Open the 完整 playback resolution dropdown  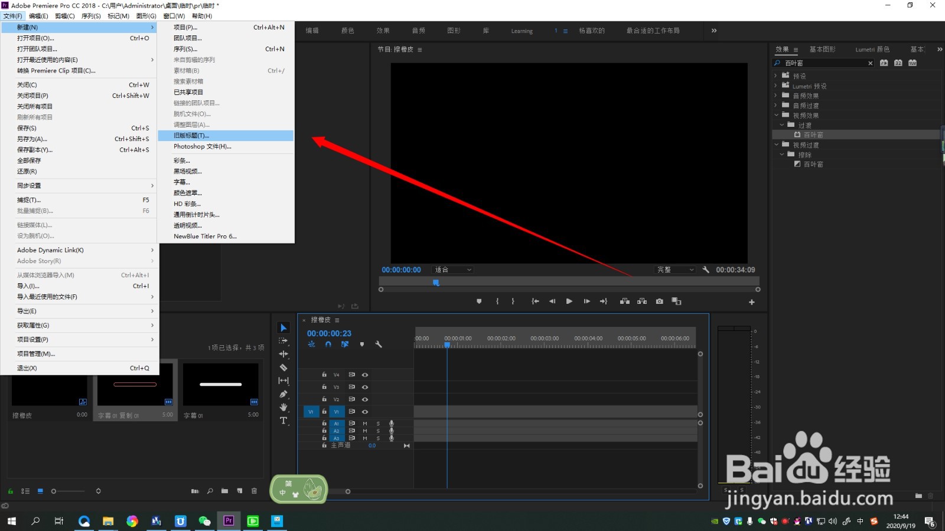click(x=676, y=270)
